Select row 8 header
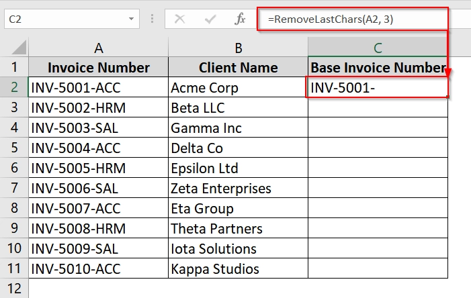Image resolution: width=471 pixels, height=298 pixels. 14,207
